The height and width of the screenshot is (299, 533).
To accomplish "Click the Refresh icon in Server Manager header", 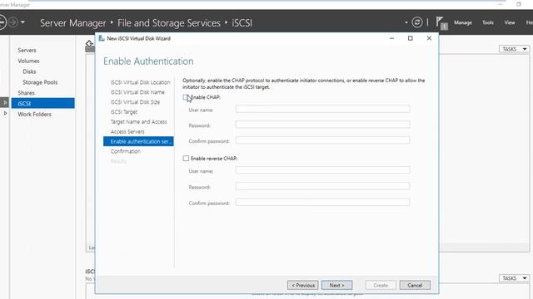I will tap(417, 22).
